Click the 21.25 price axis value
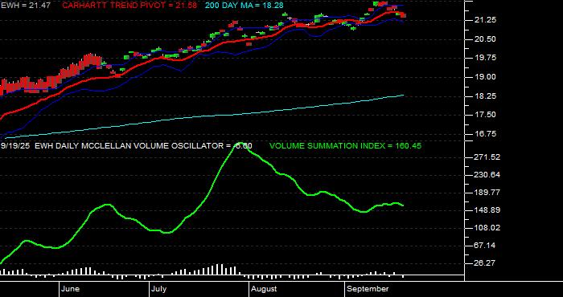This screenshot has height=297, width=563. coord(486,21)
